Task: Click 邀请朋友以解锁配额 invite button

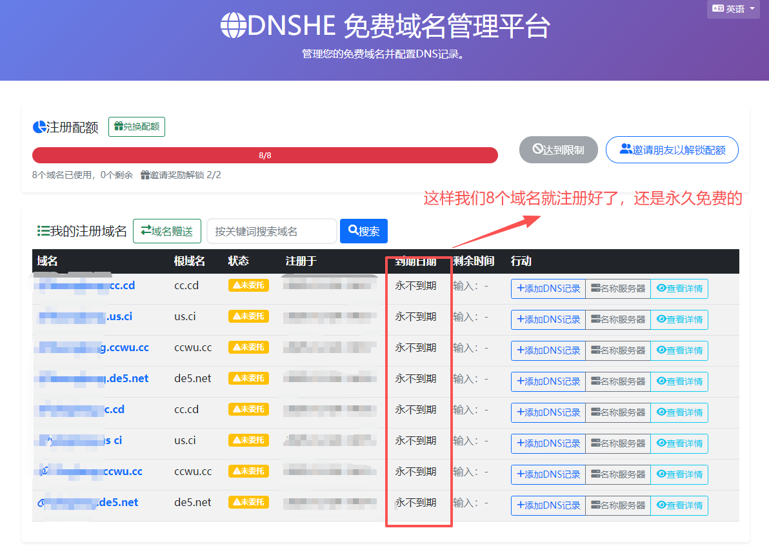Action: 672,150
